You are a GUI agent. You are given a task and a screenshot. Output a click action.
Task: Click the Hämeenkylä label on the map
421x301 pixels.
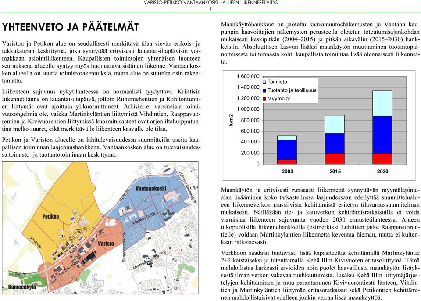pyautogui.click(x=22, y=287)
